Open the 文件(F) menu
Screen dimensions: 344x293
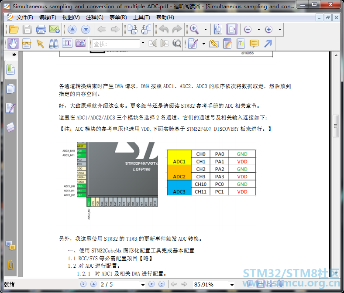(x=24, y=17)
